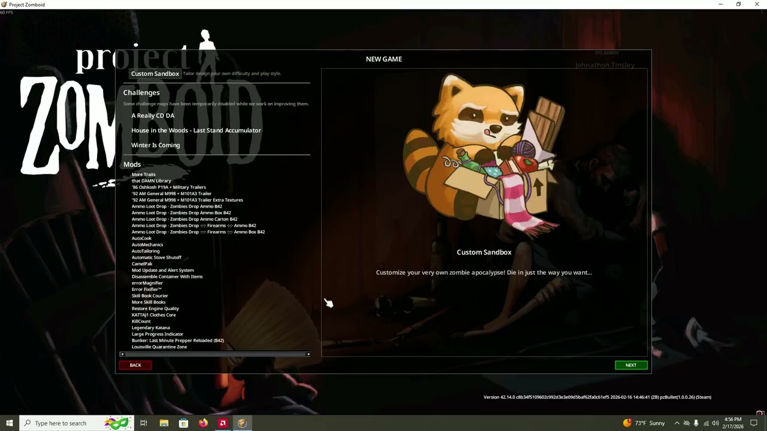767x431 pixels.
Task: Show hidden system tray icons
Action: coord(677,423)
